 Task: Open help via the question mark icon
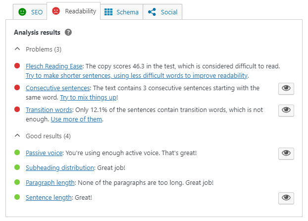tap(68, 32)
